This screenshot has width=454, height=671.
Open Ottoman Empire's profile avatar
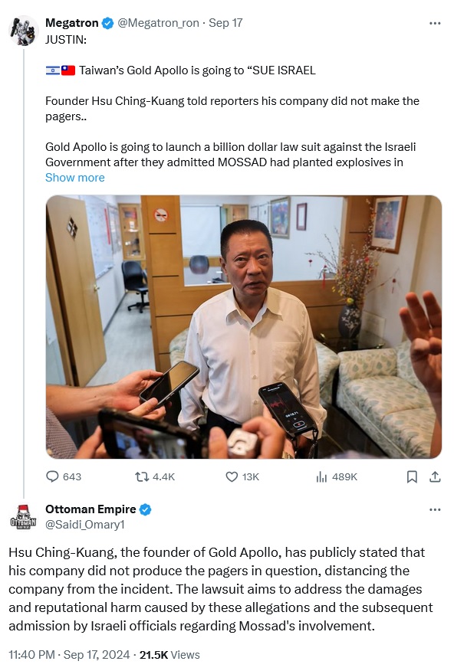click(23, 517)
